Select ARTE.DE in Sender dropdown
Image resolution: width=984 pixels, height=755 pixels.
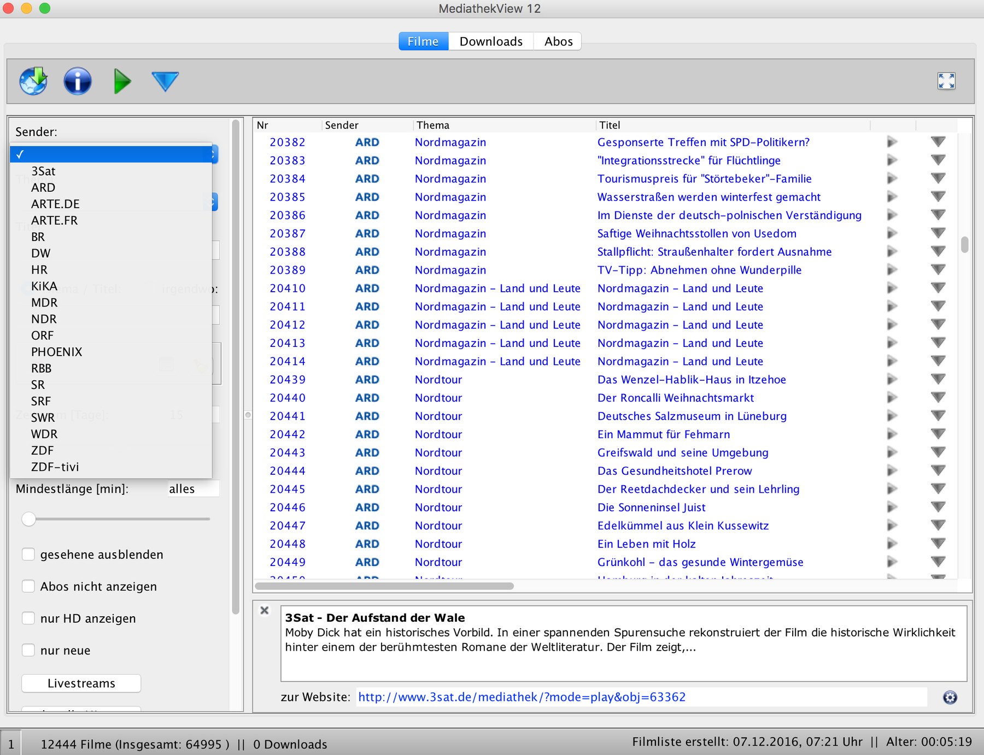111,204
